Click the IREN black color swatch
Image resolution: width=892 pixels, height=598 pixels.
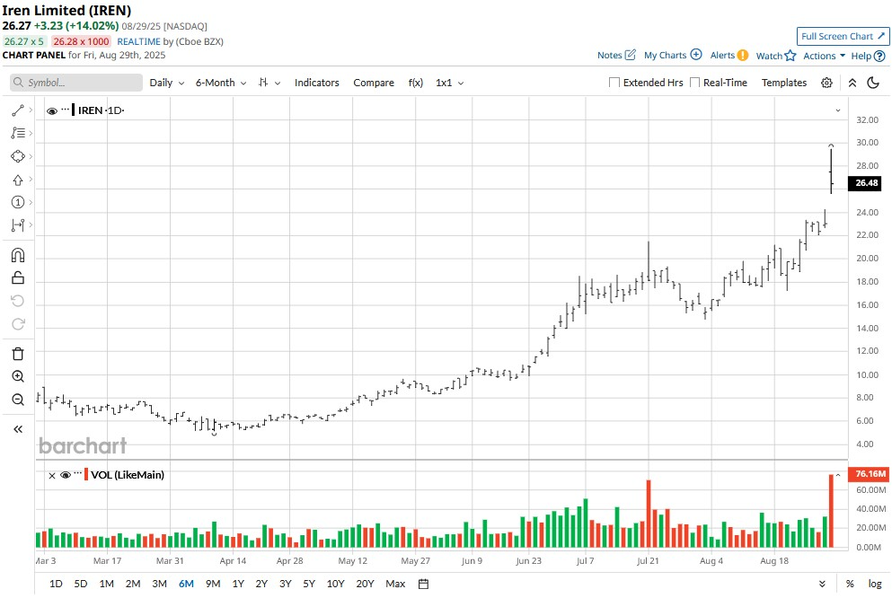point(73,110)
